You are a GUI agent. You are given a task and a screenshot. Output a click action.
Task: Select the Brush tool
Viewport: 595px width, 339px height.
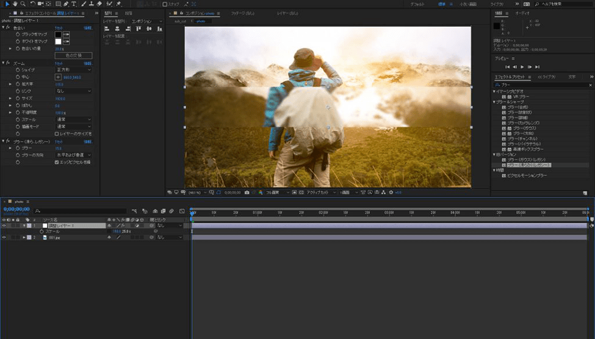[x=84, y=4]
